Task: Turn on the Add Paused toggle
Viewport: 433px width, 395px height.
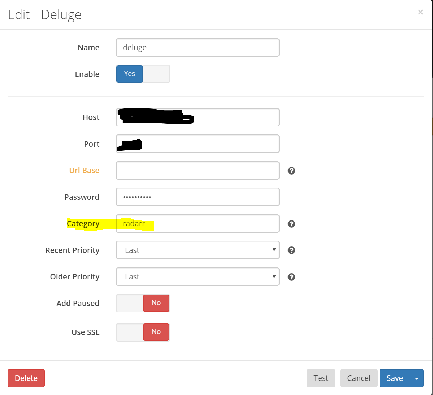Action: coord(130,303)
